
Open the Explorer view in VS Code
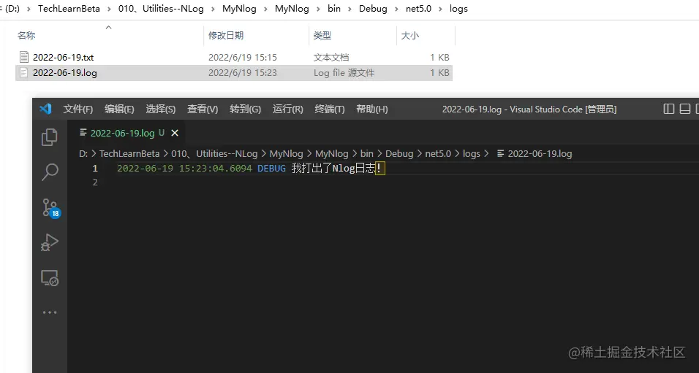(x=50, y=137)
